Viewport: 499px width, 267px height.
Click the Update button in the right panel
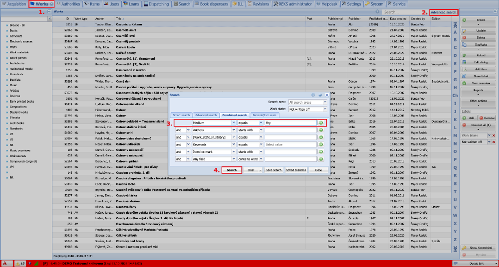(x=479, y=31)
